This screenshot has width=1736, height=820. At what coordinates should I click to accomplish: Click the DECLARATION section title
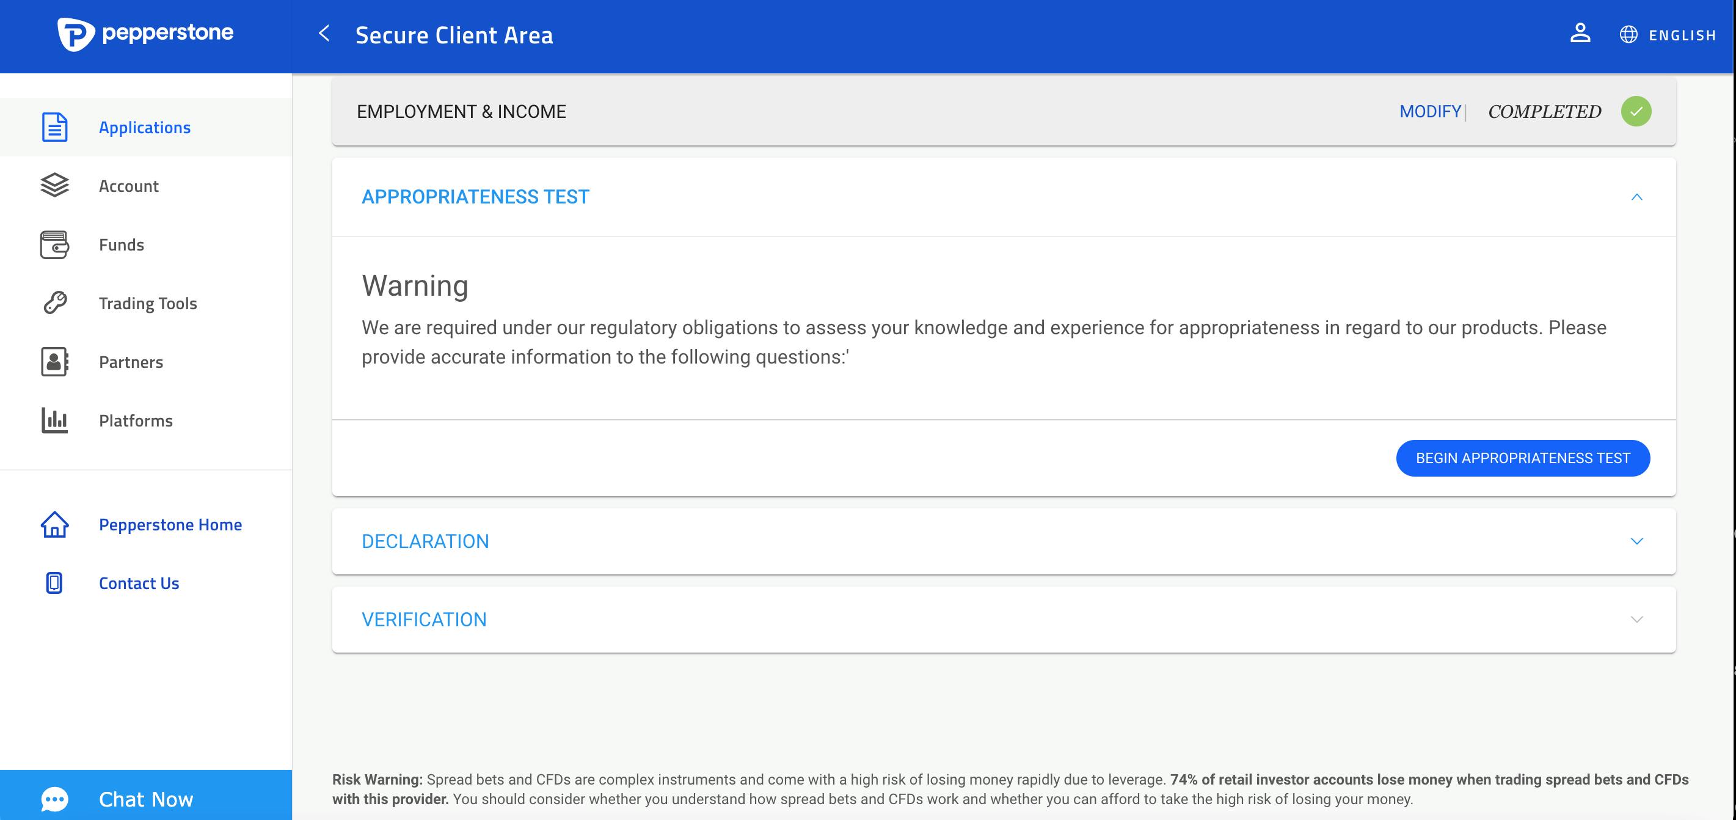pos(425,541)
